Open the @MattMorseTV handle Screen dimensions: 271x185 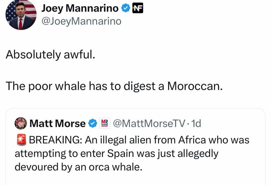click(x=149, y=123)
